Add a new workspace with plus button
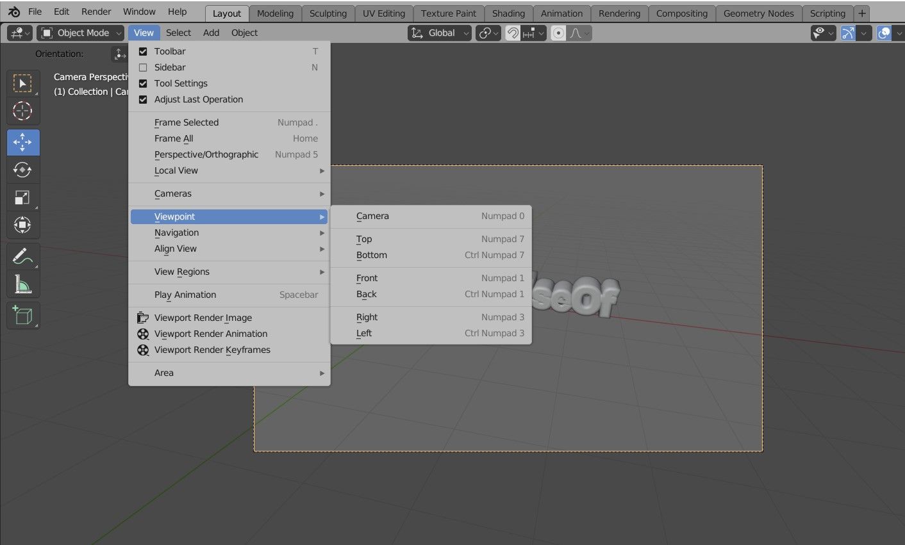 (x=862, y=13)
